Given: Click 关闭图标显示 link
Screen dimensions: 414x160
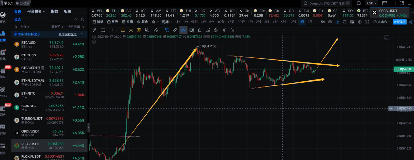Looking at the screenshot, I should tap(68, 34).
